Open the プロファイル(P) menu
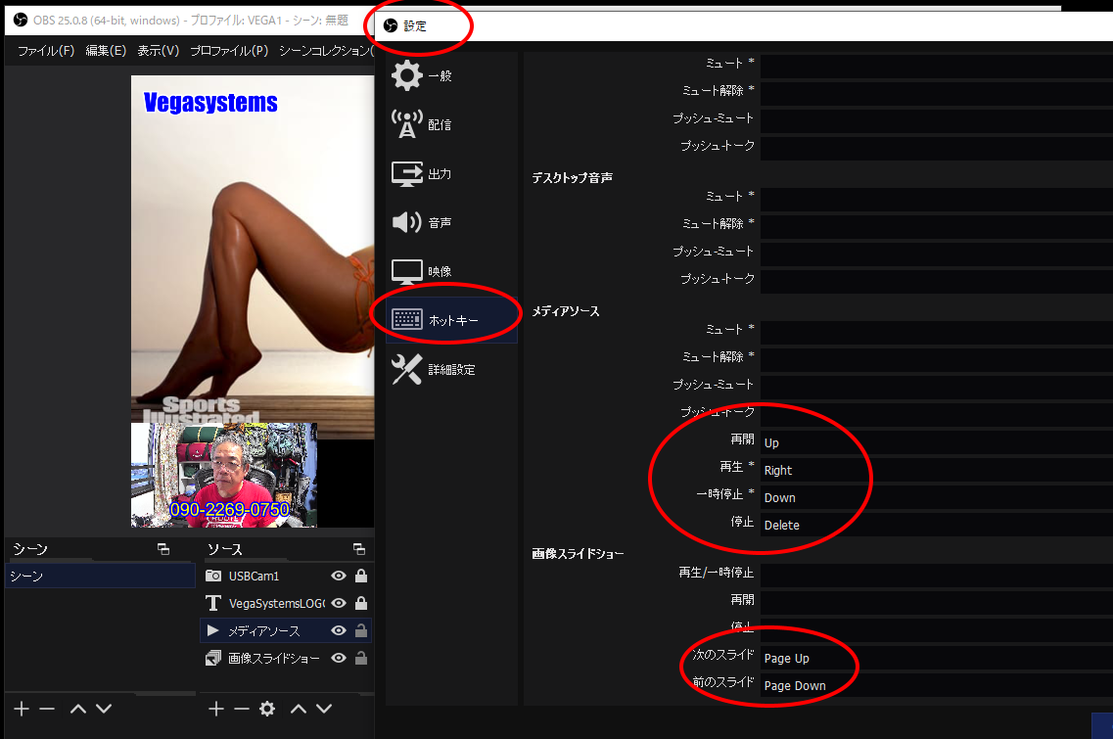 [229, 51]
